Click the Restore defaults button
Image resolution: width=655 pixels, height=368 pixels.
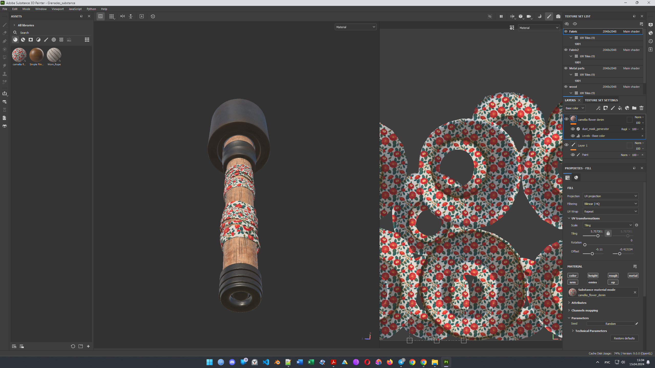[x=624, y=338]
